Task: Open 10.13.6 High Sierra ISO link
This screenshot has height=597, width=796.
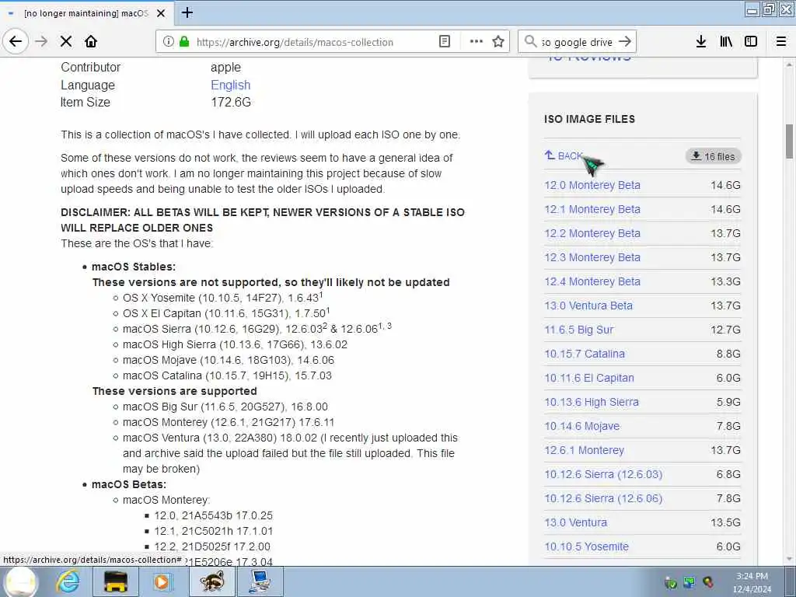Action: point(592,402)
